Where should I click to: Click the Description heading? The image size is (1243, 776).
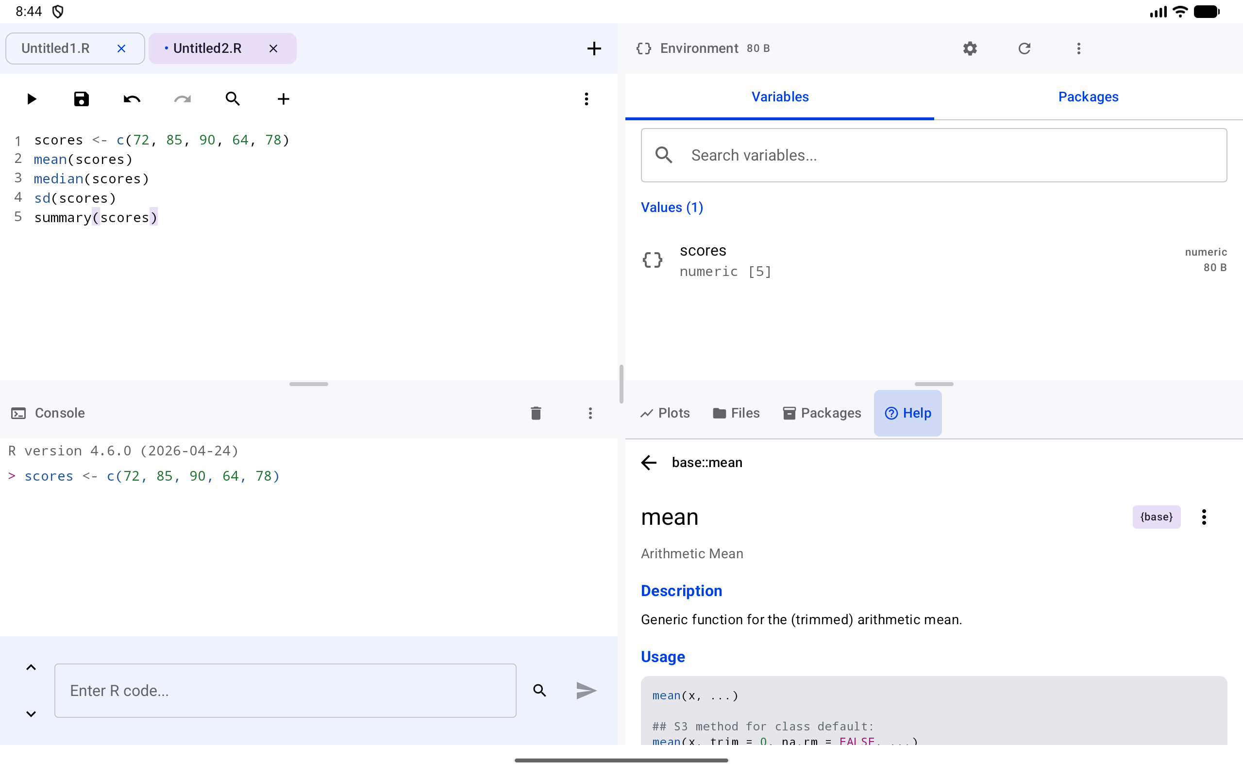pyautogui.click(x=681, y=591)
